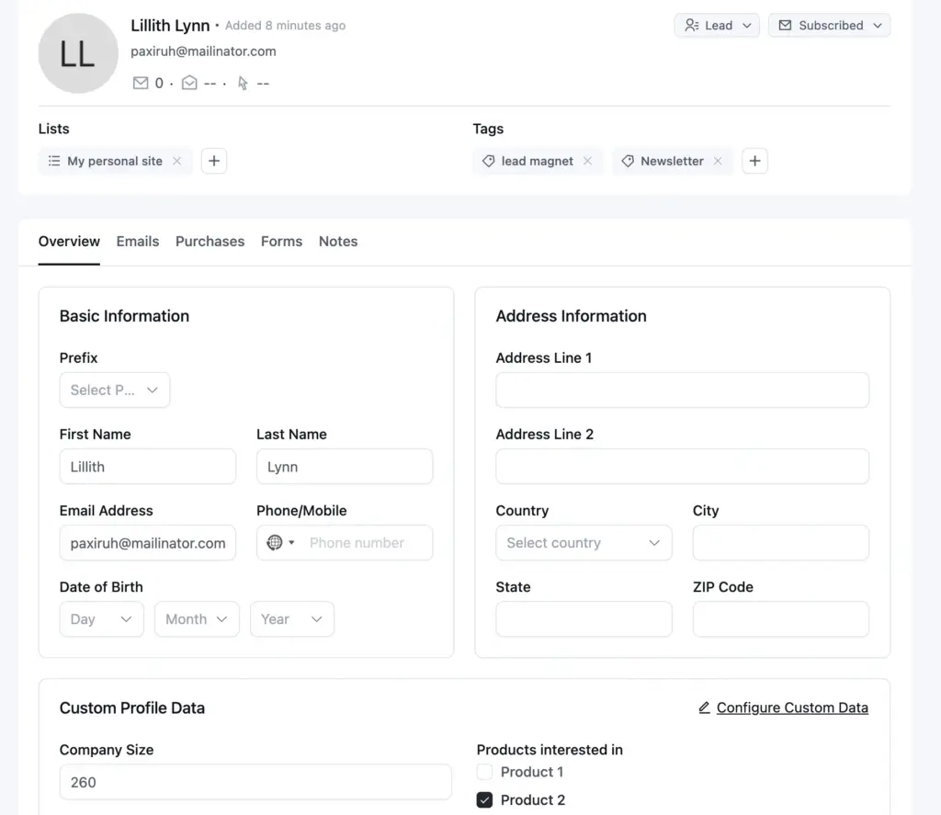Click the Company Size field
Screen dimensions: 941x815
[x=255, y=782]
